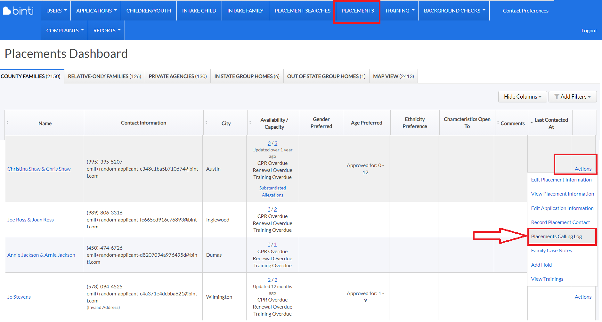Open Add Filters funnel dropdown
The width and height of the screenshot is (602, 322).
pos(573,97)
